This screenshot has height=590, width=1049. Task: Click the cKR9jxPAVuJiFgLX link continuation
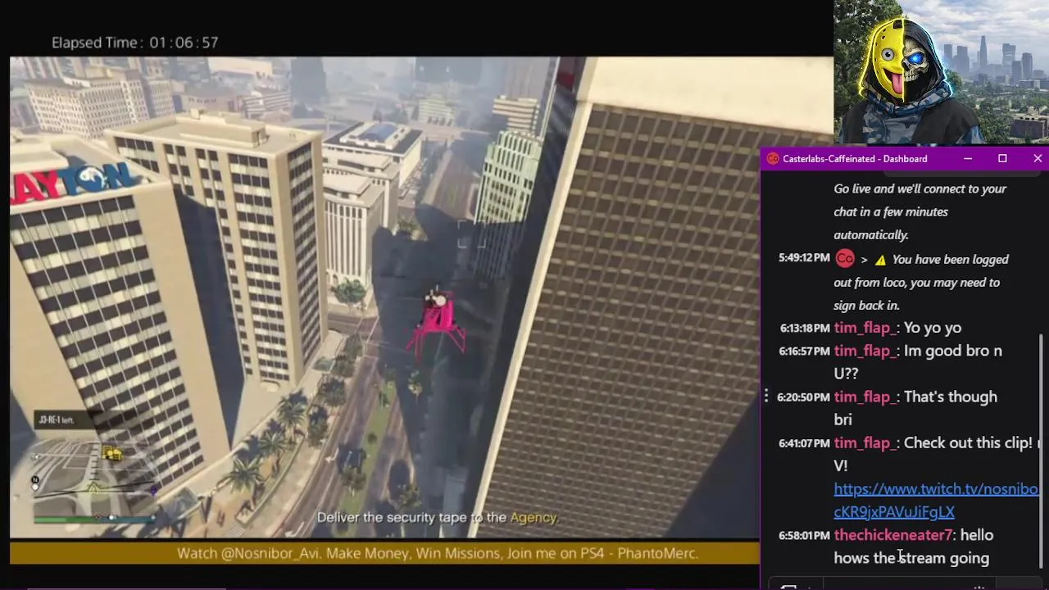[x=894, y=512]
